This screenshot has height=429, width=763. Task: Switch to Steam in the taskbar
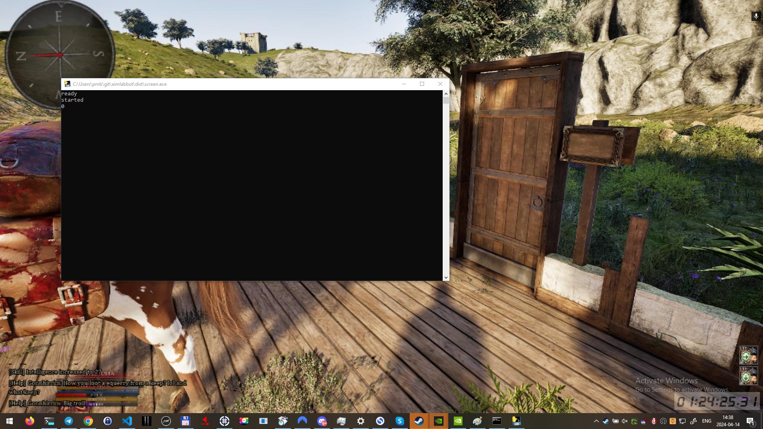(x=419, y=421)
